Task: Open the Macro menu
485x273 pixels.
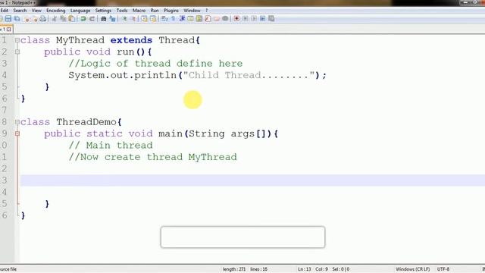Action: [x=139, y=11]
